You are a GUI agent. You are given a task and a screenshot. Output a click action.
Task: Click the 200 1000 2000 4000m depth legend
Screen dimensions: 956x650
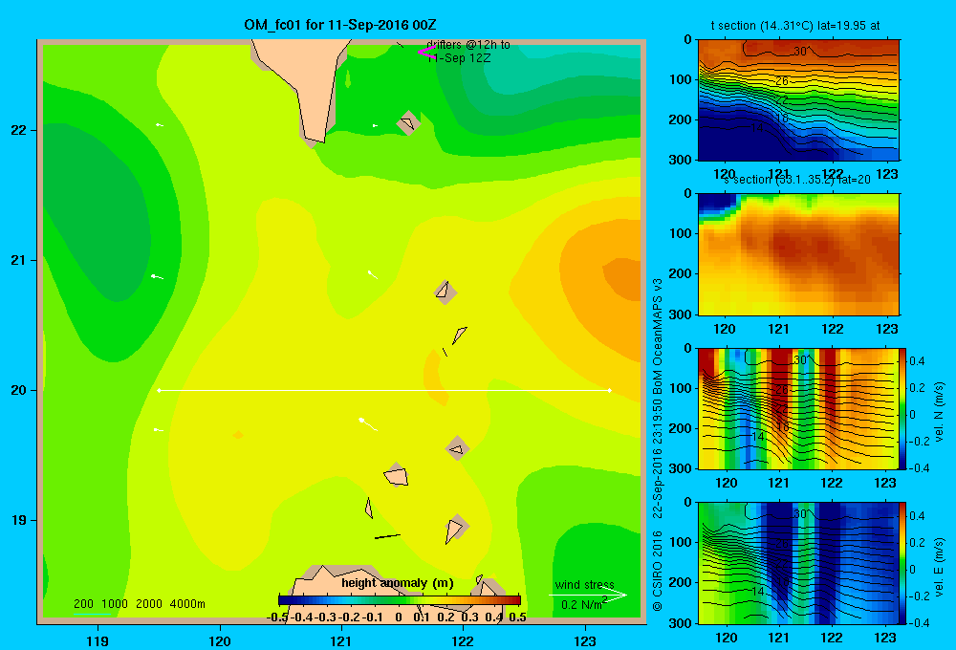coord(139,604)
